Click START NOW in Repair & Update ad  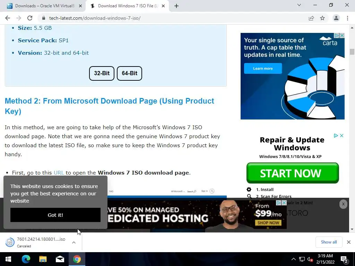pyautogui.click(x=293, y=173)
